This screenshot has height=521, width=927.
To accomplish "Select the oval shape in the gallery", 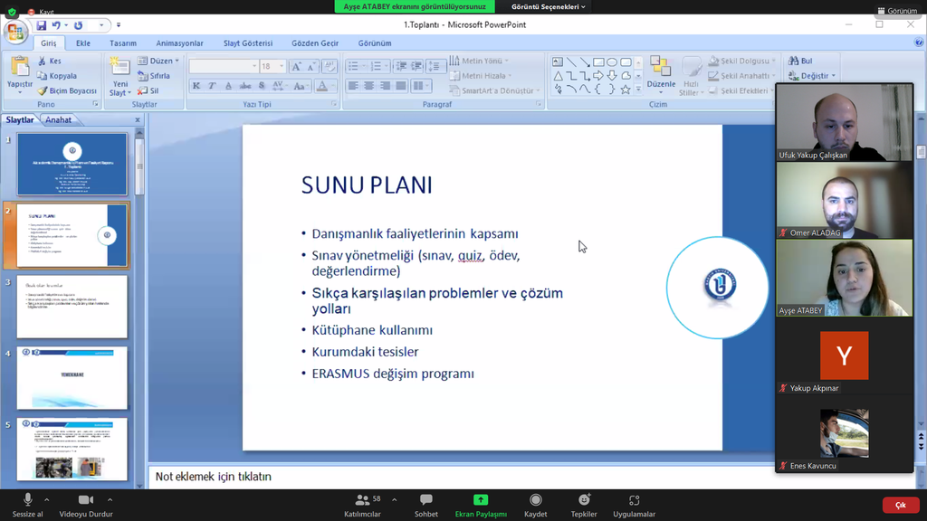I will click(x=612, y=62).
